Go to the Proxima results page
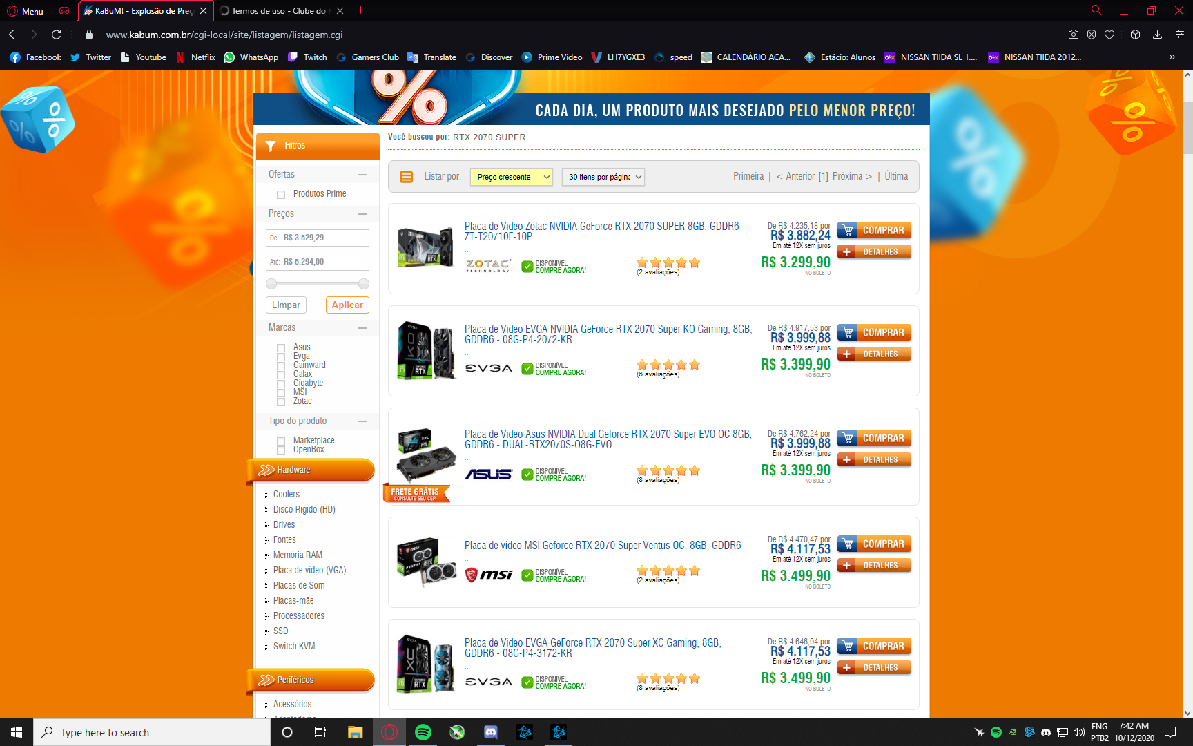The width and height of the screenshot is (1193, 746). (852, 177)
